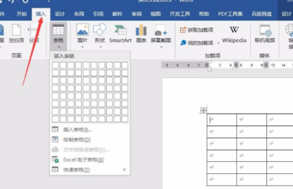Click the 形状 shapes icon
Image resolution: width=293 pixels, height=189 pixels.
tap(99, 30)
